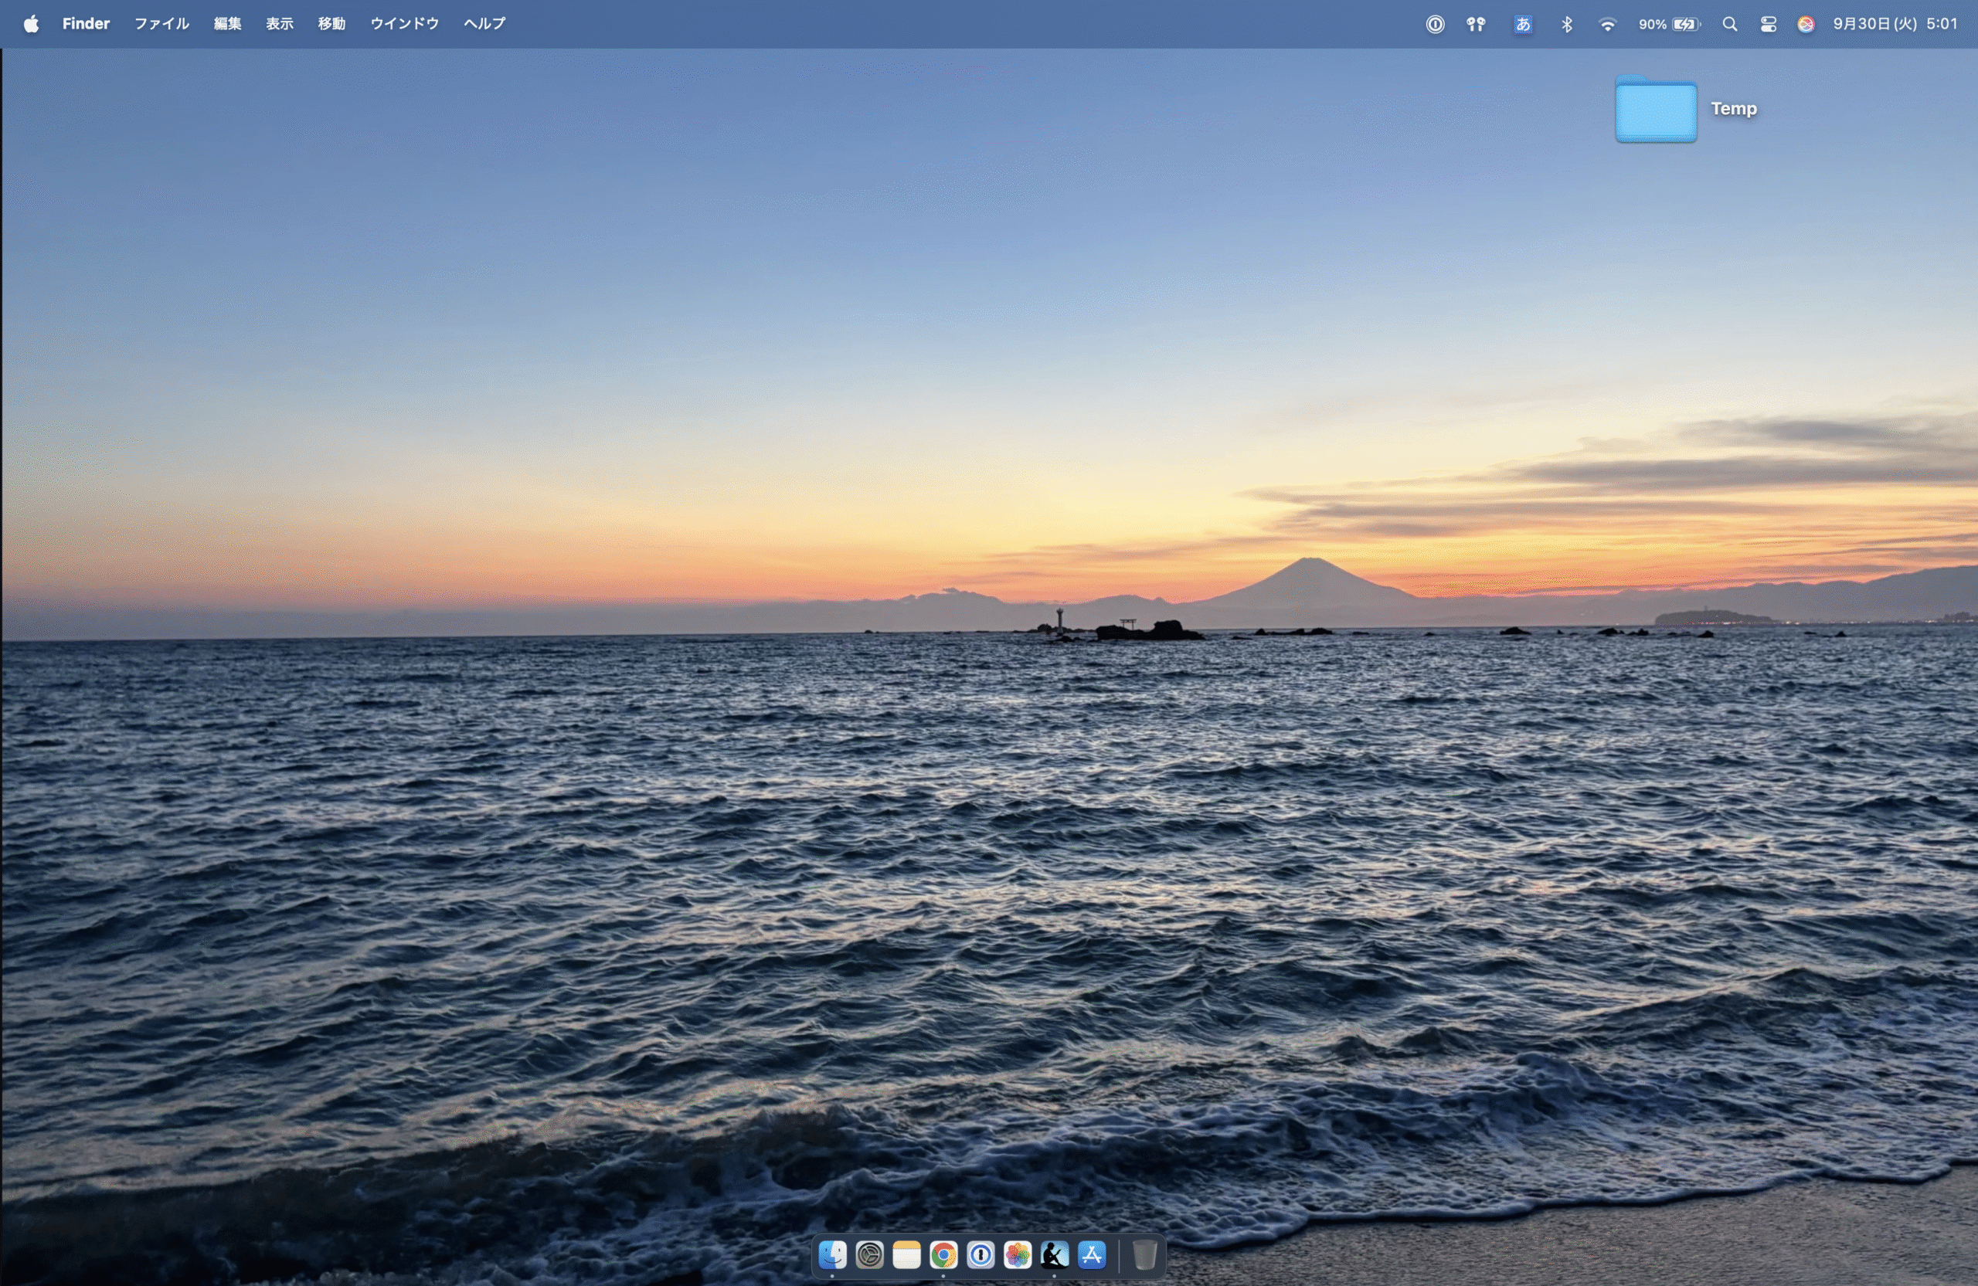Launch Kindle from the Dock
1978x1286 pixels.
[x=1054, y=1254]
